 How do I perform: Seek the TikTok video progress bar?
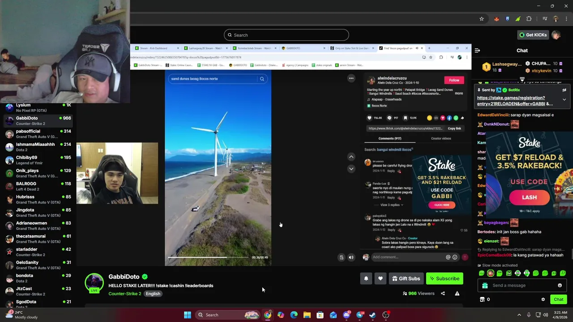208,258
